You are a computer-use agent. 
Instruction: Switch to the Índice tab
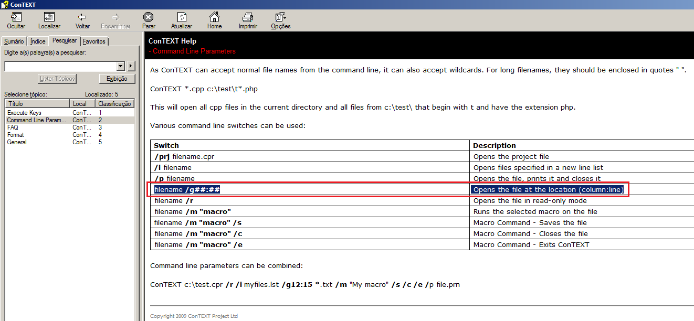coord(38,41)
